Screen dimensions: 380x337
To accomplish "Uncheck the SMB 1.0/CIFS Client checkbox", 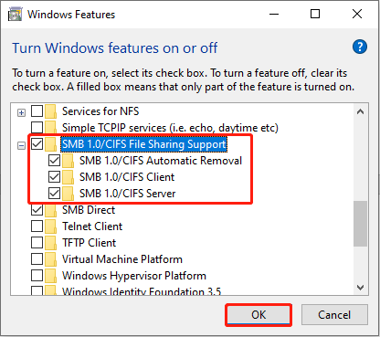I will click(54, 177).
